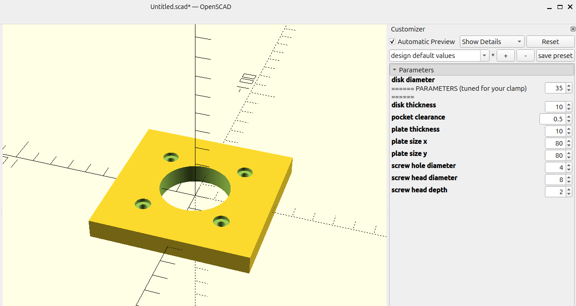Click the "disk thickness" parameter label
Screen dimensions: 576x306
[x=414, y=105]
